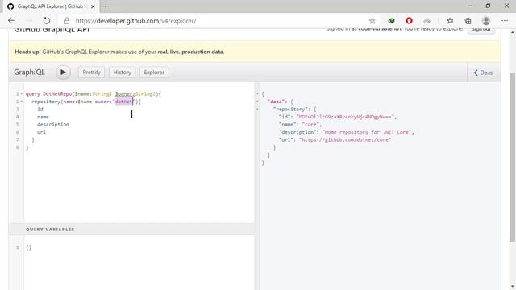
Task: Run the query with the play button
Action: pos(63,72)
